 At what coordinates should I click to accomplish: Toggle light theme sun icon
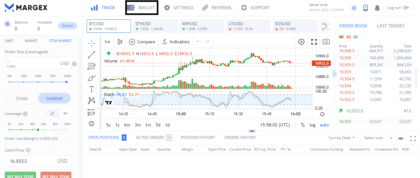[354, 8]
